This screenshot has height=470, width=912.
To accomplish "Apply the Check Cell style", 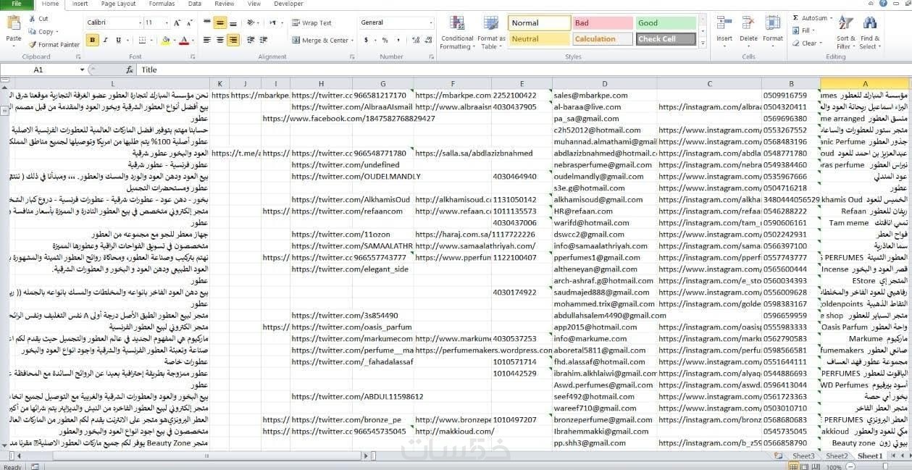I will click(x=666, y=39).
